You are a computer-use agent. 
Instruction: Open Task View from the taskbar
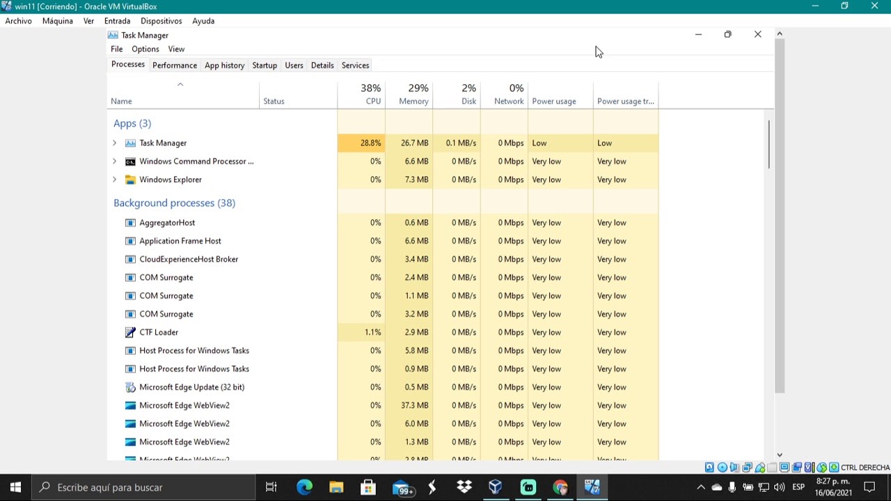(x=271, y=487)
